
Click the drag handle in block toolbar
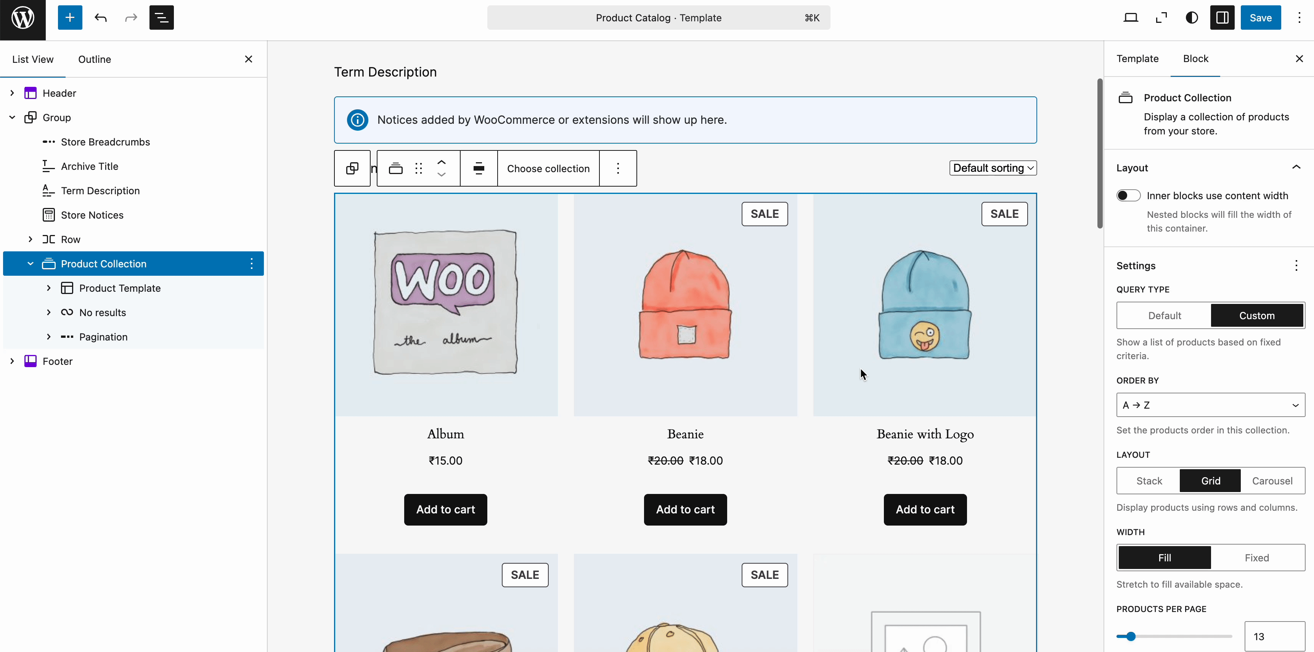pyautogui.click(x=419, y=169)
